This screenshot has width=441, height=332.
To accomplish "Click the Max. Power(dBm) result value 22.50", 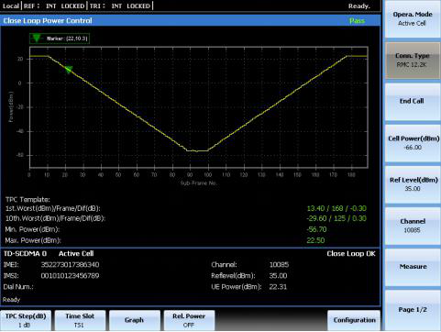I will tap(315, 240).
